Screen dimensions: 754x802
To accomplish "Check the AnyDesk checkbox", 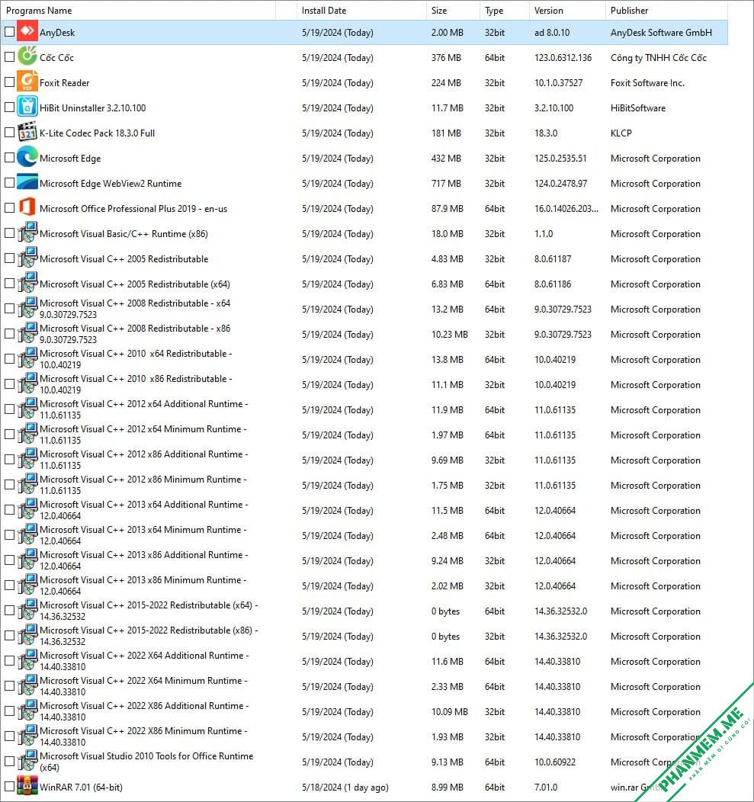I will click(9, 32).
